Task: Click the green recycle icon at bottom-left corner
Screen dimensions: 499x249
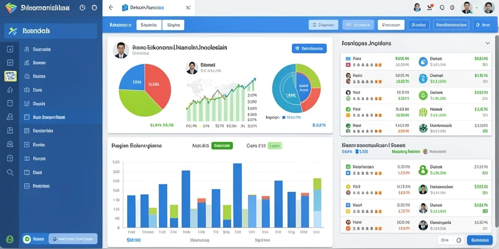Action: click(x=10, y=239)
